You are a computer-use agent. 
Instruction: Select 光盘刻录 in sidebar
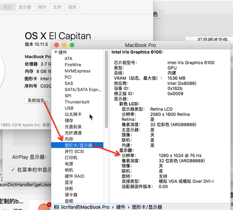[x=73, y=127]
